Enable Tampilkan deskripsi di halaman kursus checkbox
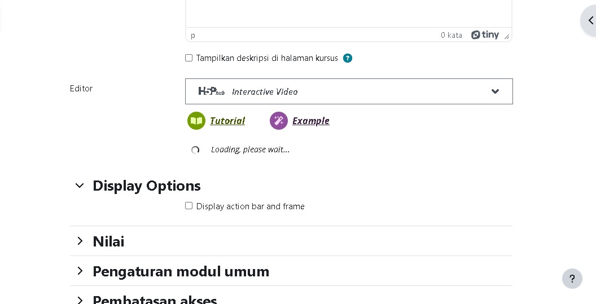The image size is (596, 304). coord(189,58)
